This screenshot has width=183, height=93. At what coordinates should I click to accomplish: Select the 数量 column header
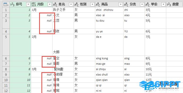pos(175,4)
